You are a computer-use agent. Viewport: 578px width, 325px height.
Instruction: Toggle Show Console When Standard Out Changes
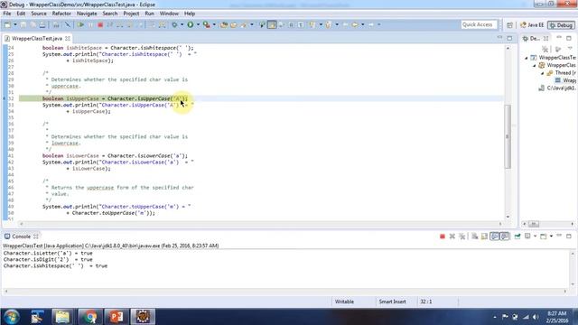coord(494,237)
